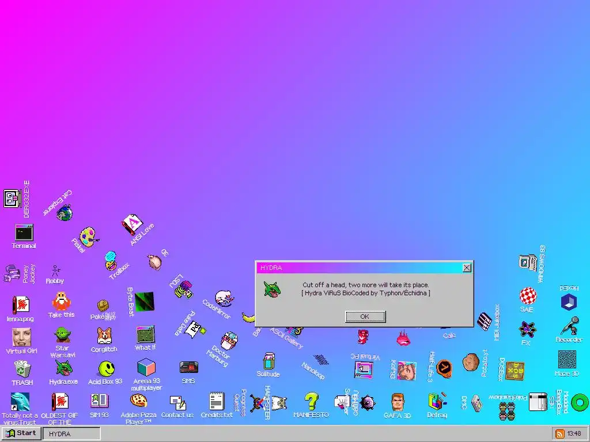Open the SAE checkered ball icon
This screenshot has height=442, width=590.
[x=528, y=296]
